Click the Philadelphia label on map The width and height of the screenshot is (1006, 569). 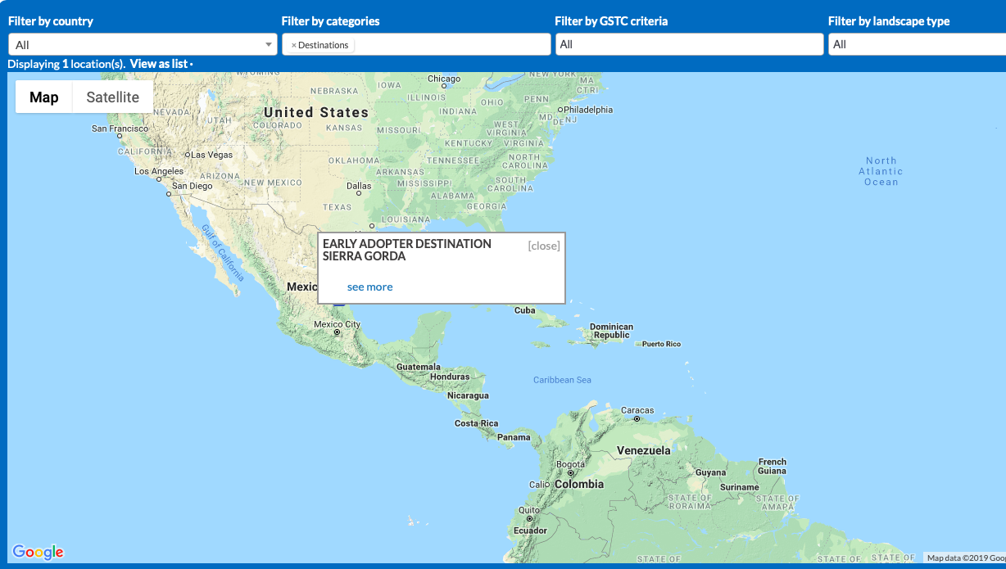[x=587, y=110]
